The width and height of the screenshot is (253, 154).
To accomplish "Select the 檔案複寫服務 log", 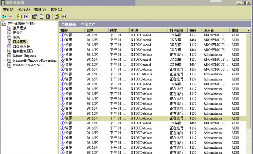I will click(23, 51).
